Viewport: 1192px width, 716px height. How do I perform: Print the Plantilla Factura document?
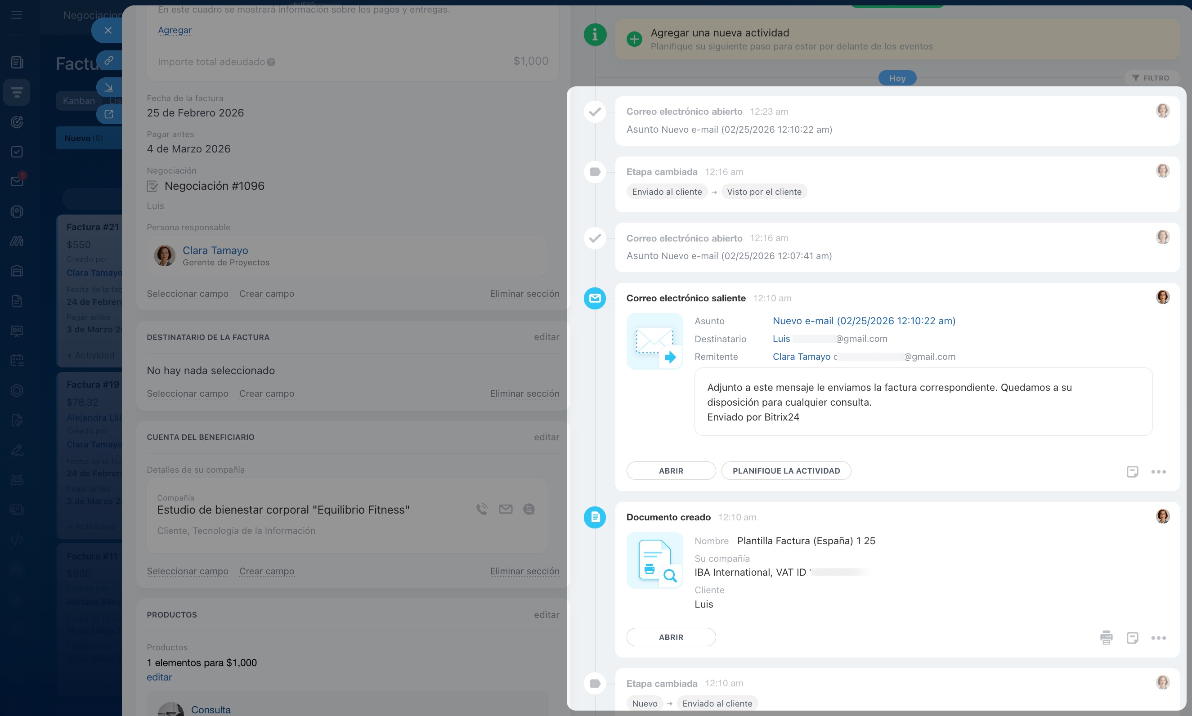pos(1106,637)
